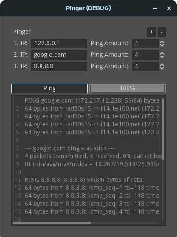Click output line 3 in the ping log
This screenshot has height=237, width=177.
92,117
